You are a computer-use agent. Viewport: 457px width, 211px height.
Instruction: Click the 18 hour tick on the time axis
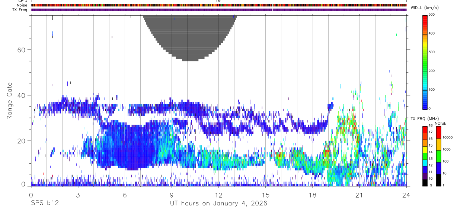pyautogui.click(x=313, y=195)
